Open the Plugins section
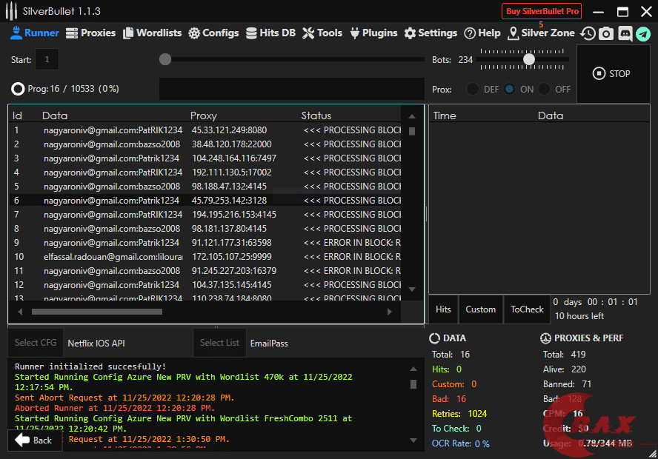Viewport: 658px width, 459px height. (x=373, y=33)
